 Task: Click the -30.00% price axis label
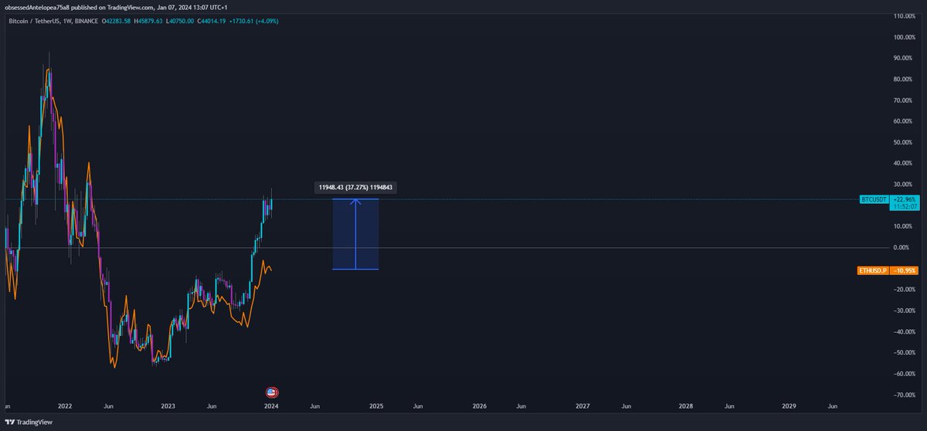[905, 311]
